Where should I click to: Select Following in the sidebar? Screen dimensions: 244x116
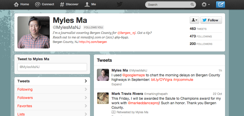click(x=52, y=89)
